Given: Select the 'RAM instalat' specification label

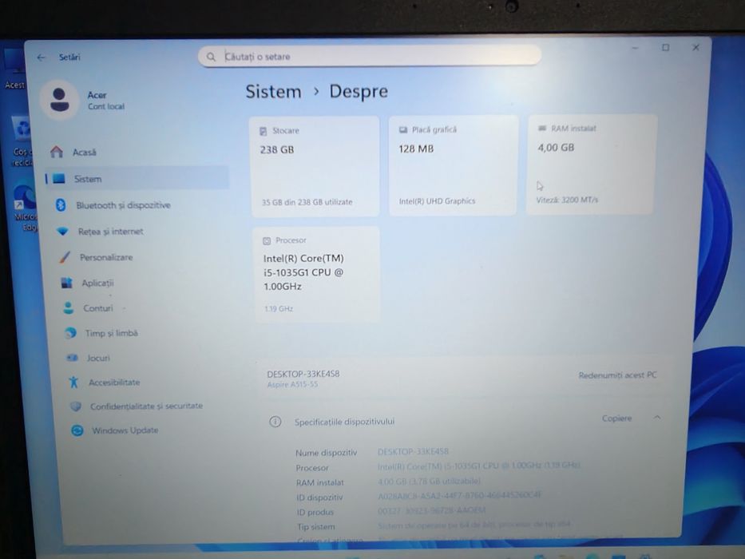Looking at the screenshot, I should (319, 482).
